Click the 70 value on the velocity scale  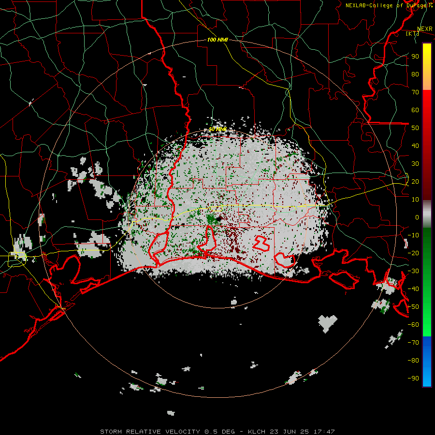click(415, 92)
